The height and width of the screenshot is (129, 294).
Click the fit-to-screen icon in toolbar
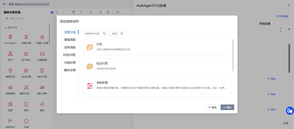[x=91, y=12]
